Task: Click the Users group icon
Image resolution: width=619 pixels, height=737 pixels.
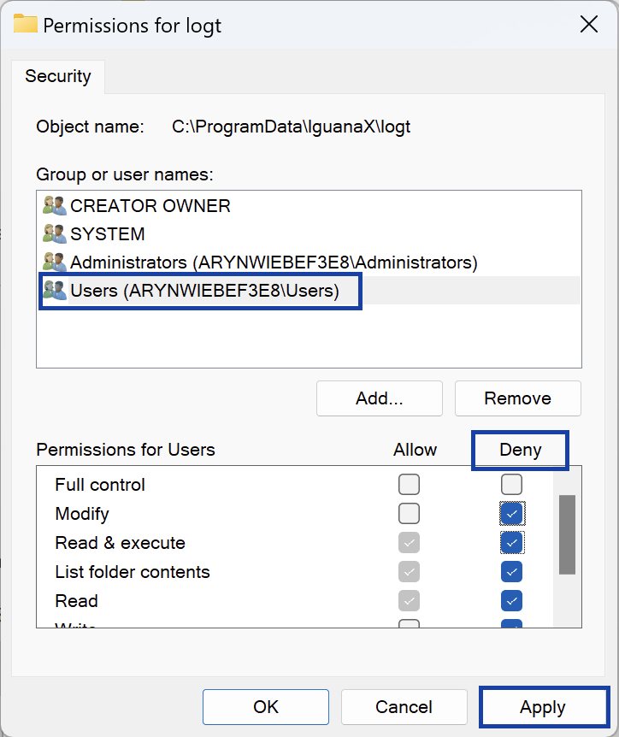Action: [55, 291]
